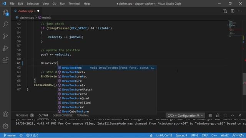Screen dimensions: 246x138
Task: Select DrawTextureEx suggestion
Action: 107,85
